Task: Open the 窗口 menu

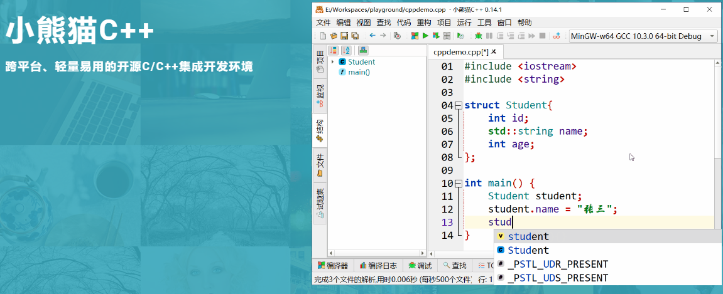Action: tap(504, 23)
